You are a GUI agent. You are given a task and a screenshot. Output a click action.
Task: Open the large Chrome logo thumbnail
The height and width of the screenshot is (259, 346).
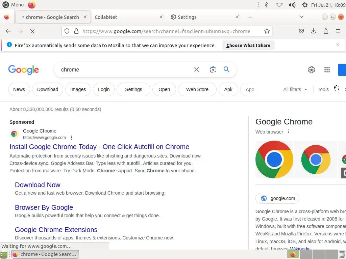(274, 160)
